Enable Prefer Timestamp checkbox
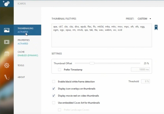 59,70
